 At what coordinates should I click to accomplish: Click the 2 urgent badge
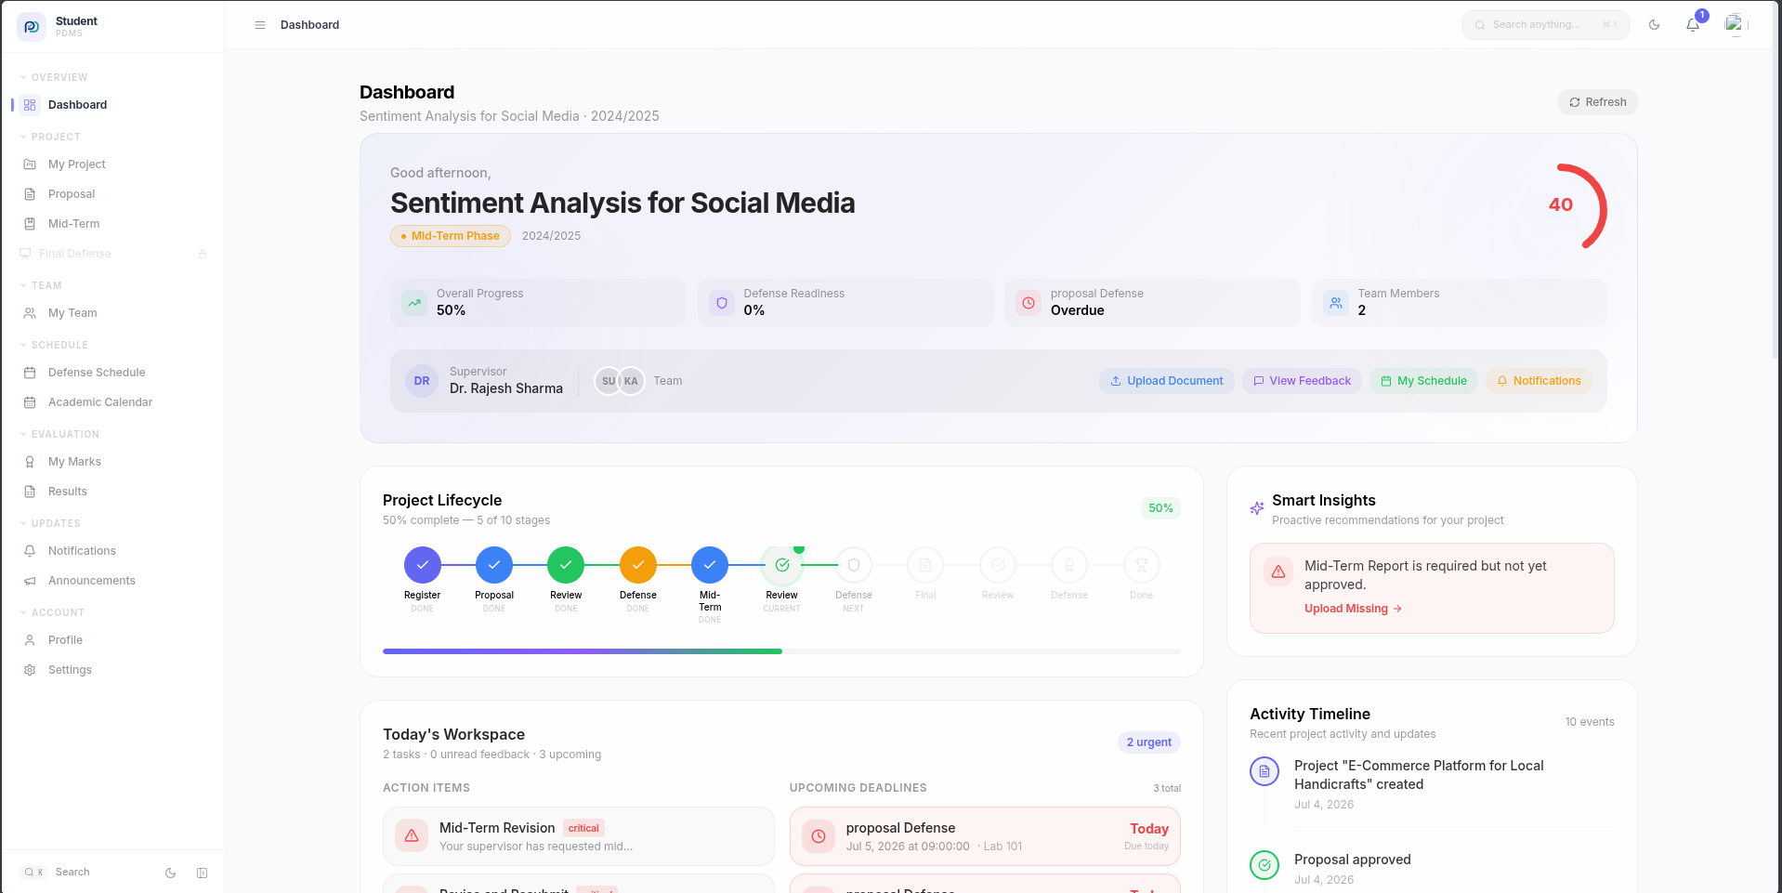pyautogui.click(x=1149, y=742)
